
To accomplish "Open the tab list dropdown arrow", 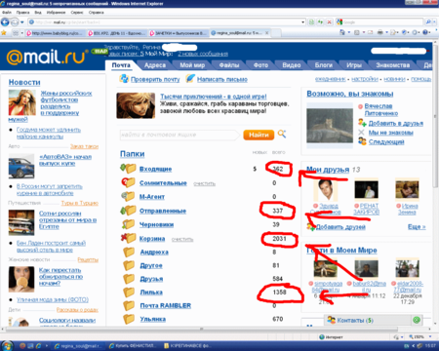I will 22,33.
